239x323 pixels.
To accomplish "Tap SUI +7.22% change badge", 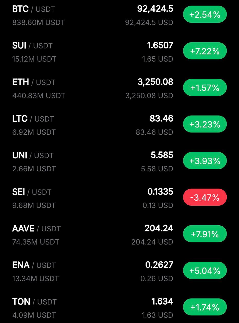I will tap(205, 51).
